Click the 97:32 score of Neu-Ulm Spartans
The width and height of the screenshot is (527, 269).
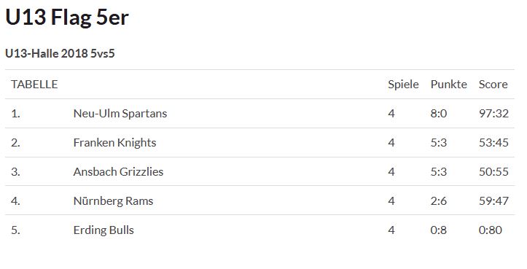pos(493,114)
